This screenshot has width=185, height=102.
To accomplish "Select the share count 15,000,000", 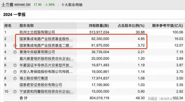I will [100, 92].
